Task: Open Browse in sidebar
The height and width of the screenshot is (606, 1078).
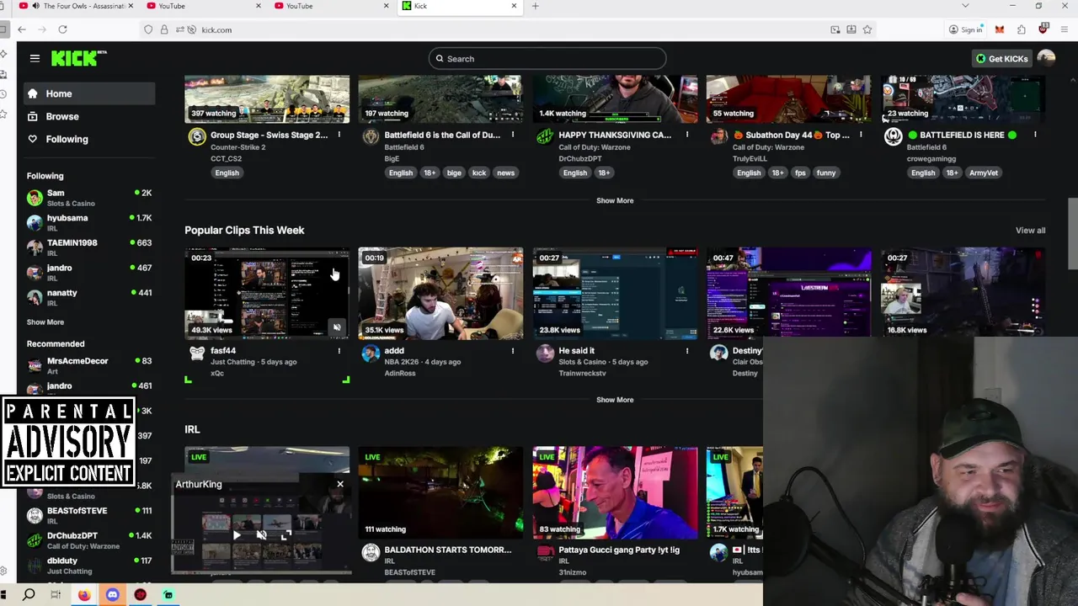Action: click(x=88, y=116)
